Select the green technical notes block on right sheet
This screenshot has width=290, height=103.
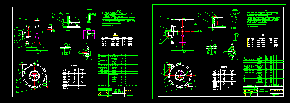[264, 19]
